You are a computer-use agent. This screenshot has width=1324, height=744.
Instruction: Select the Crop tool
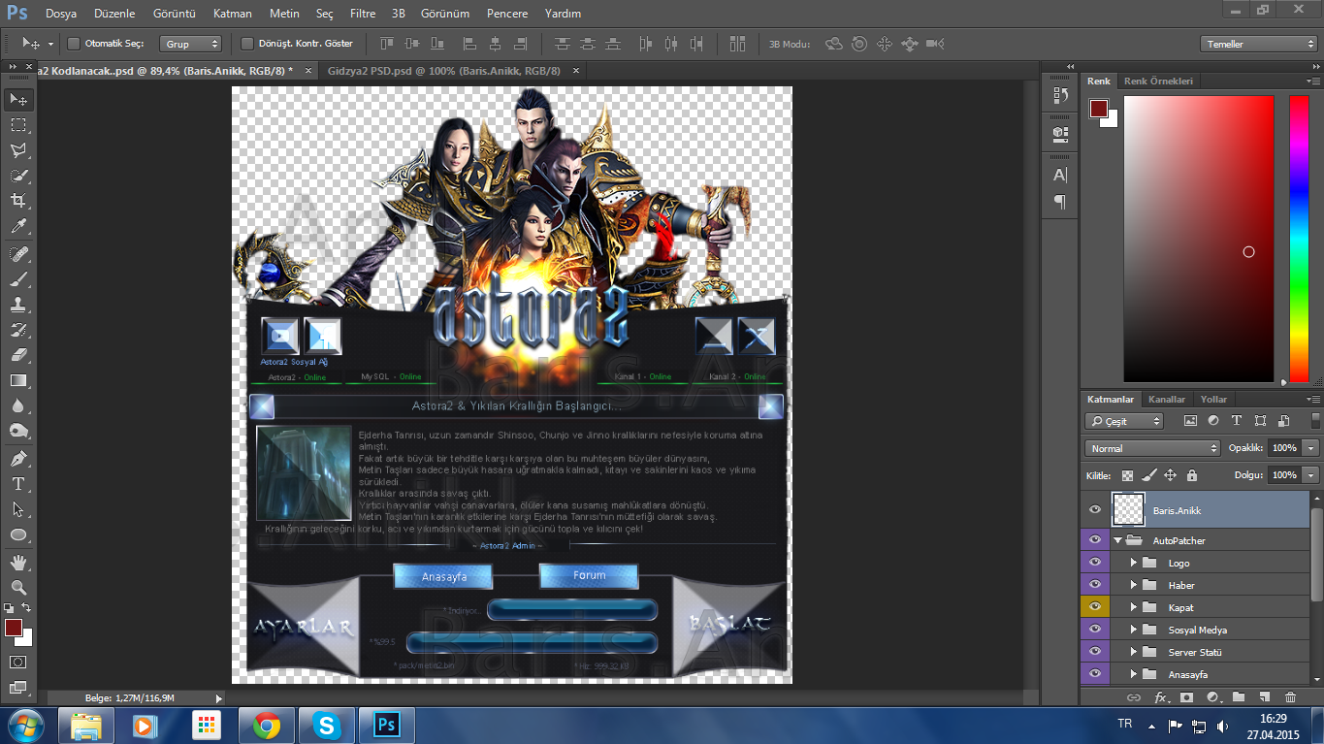click(18, 201)
